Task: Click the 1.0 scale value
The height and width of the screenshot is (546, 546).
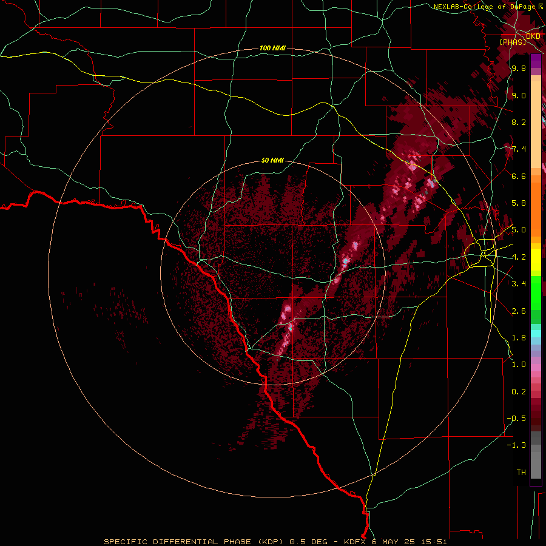Action: pyautogui.click(x=519, y=365)
